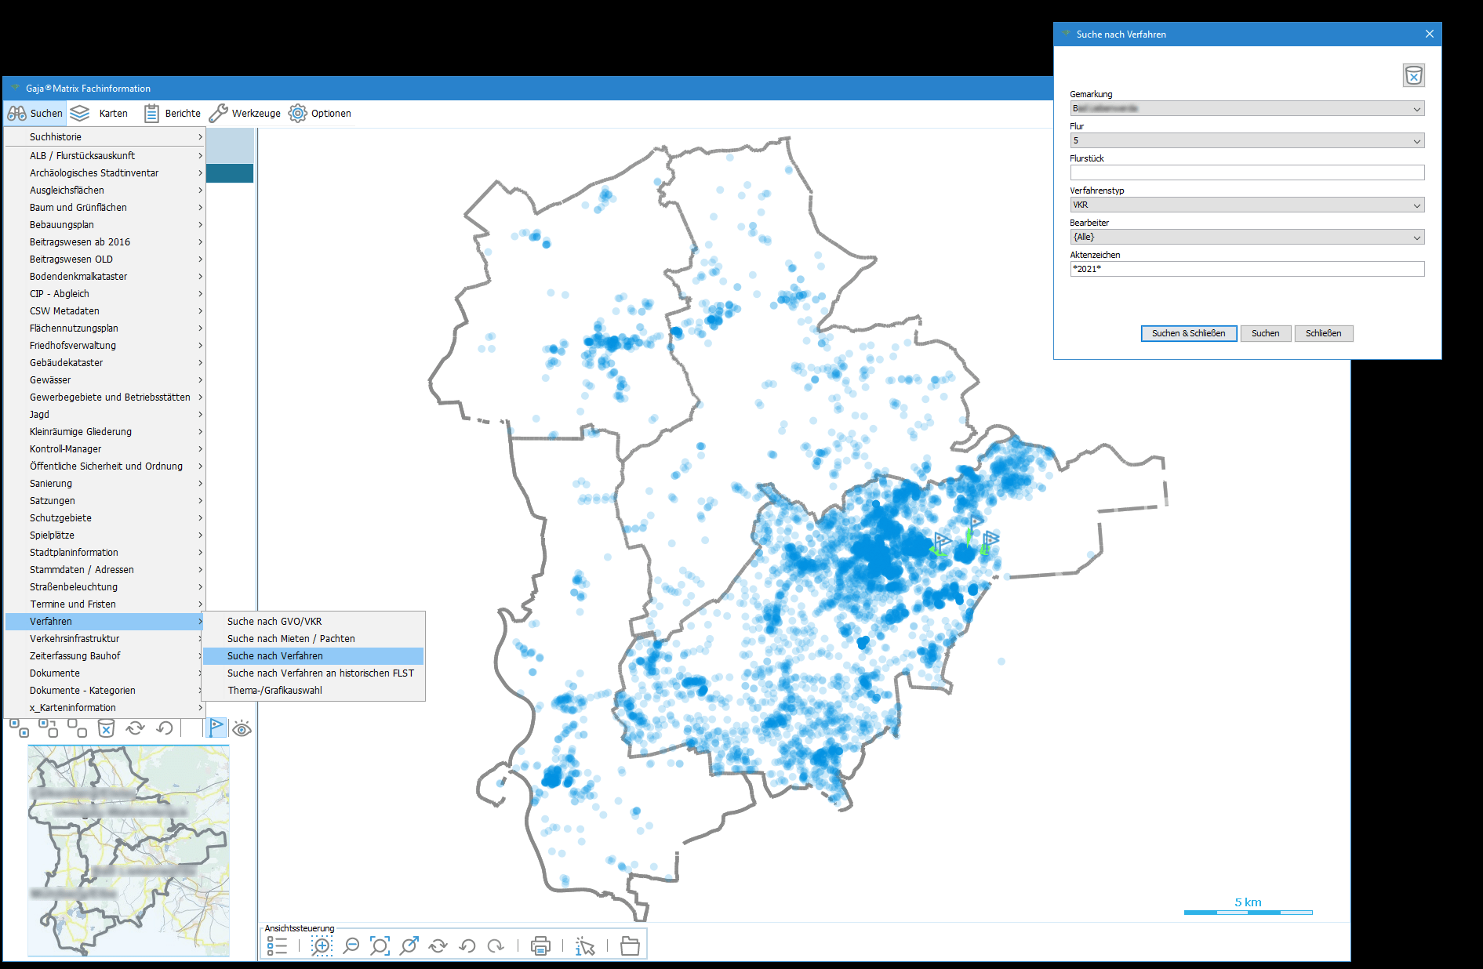Open the folder icon in Ansichtssteuerung
Screen dimensions: 1483x969
pyautogui.click(x=630, y=945)
